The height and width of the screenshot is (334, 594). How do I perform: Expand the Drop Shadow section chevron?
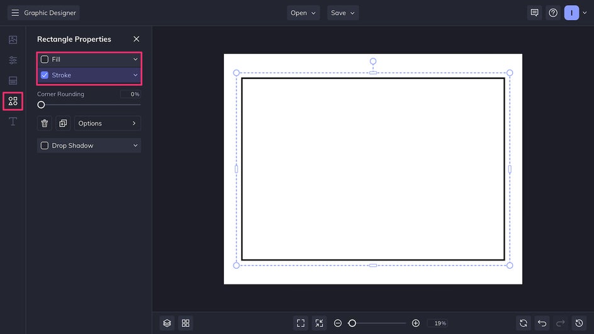(135, 146)
